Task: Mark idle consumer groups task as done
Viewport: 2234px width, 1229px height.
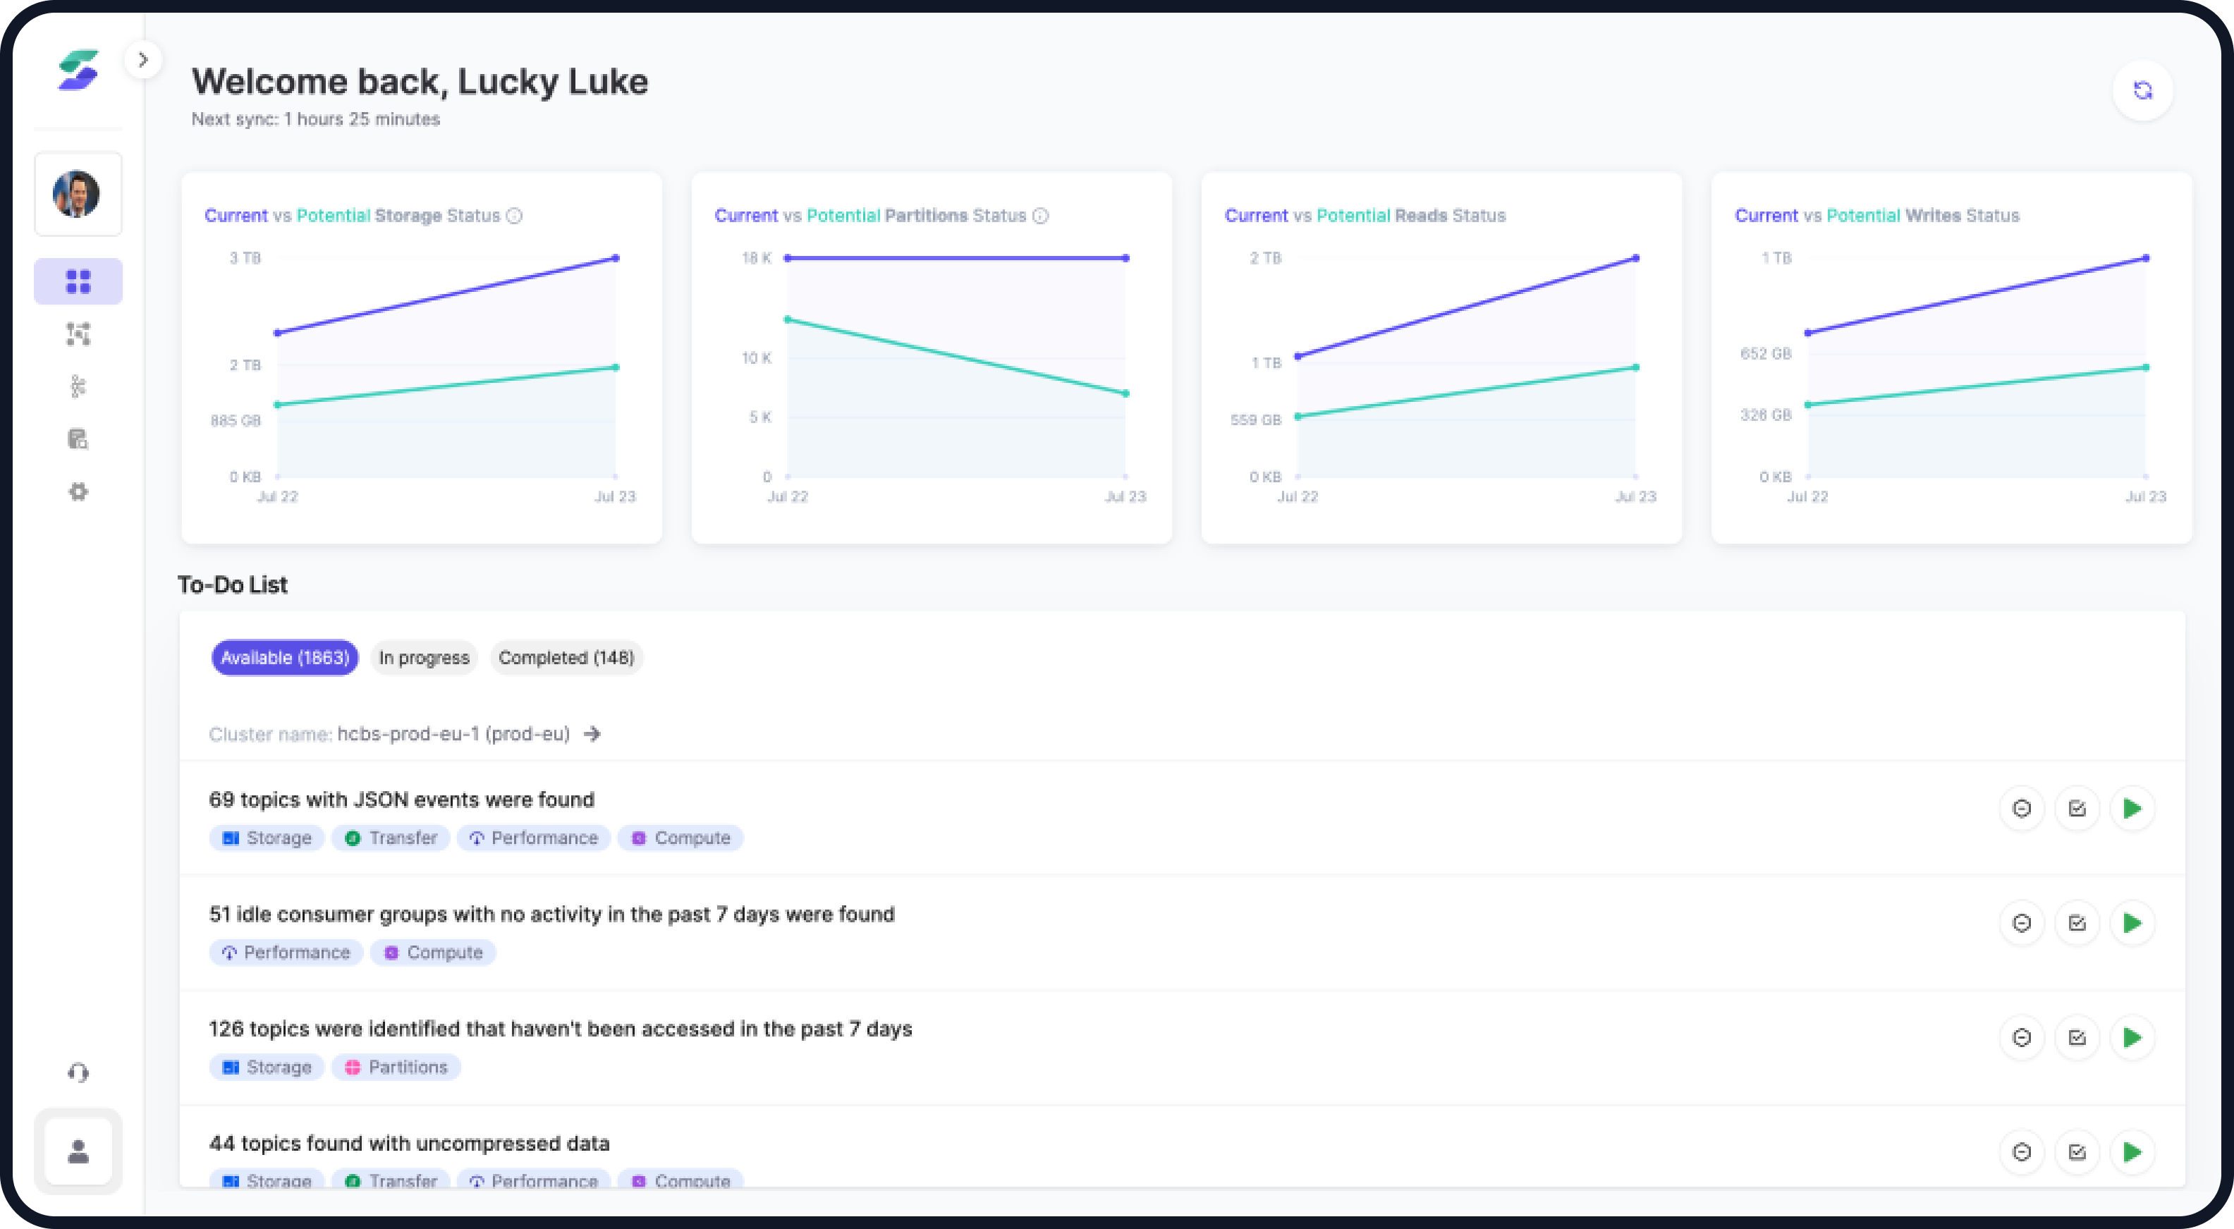Action: (2077, 923)
